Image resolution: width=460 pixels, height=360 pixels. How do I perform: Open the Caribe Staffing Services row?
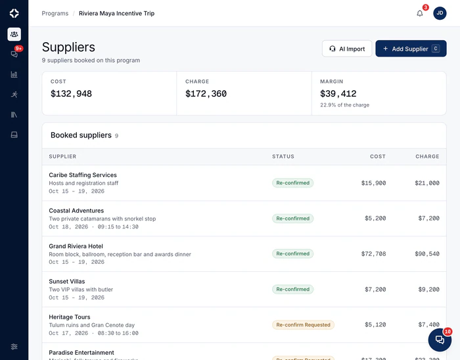[244, 183]
